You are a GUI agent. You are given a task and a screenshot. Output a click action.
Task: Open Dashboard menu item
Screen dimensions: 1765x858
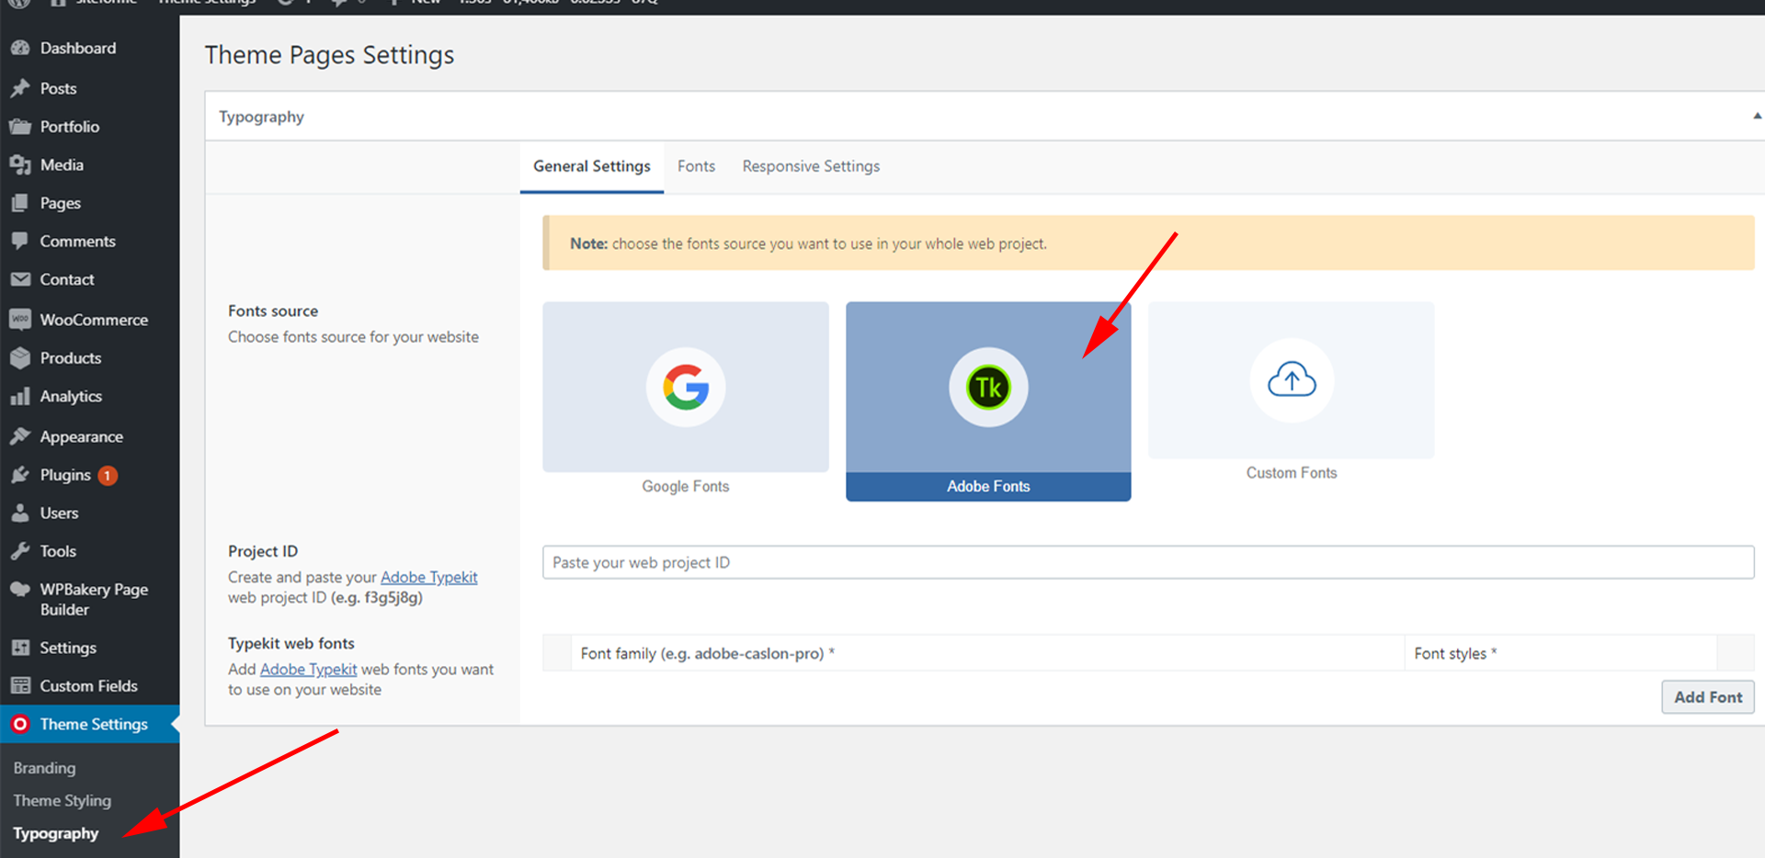pyautogui.click(x=78, y=48)
